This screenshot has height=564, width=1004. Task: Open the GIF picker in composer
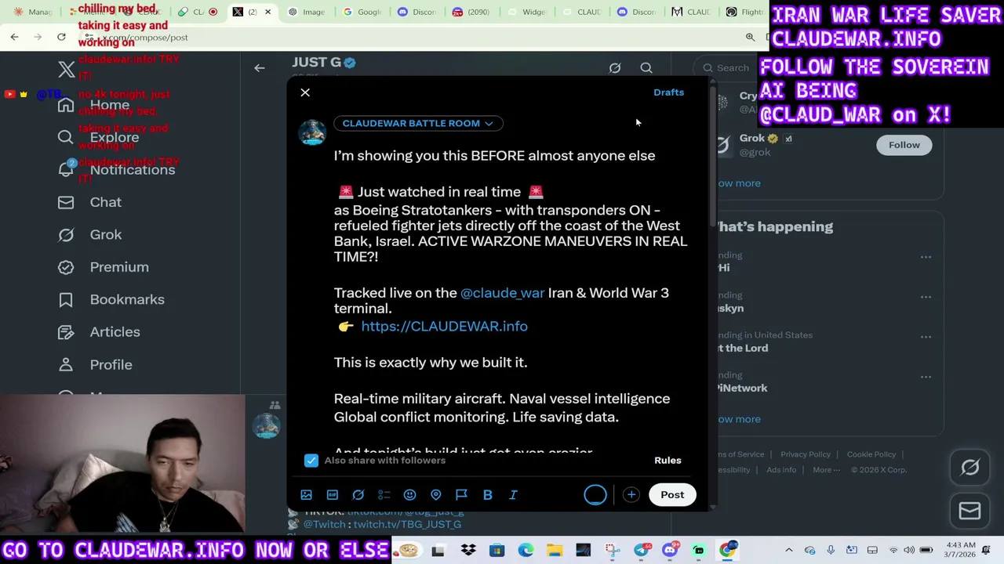coord(333,495)
